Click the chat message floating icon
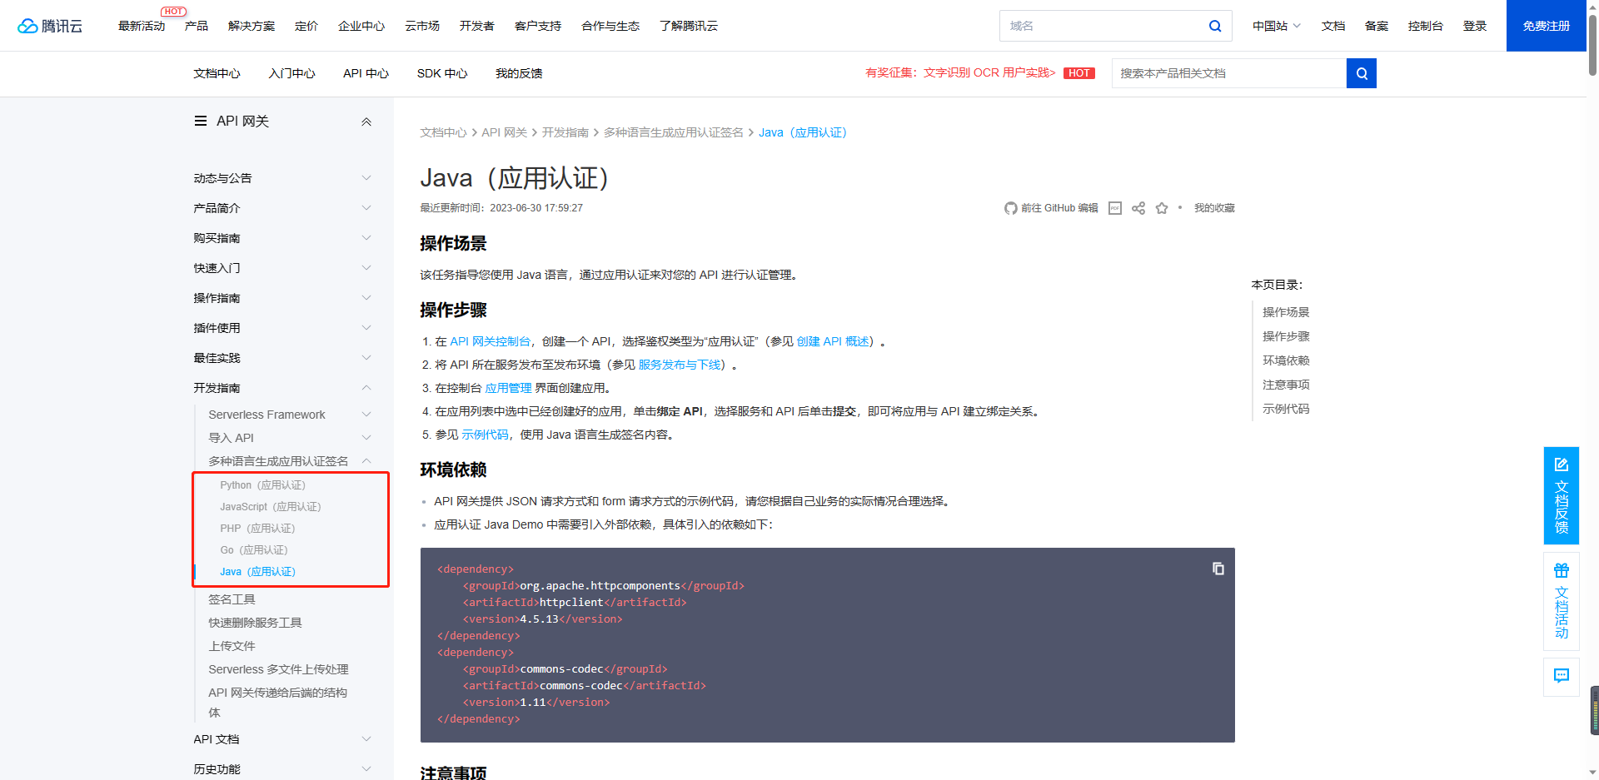 point(1562,676)
